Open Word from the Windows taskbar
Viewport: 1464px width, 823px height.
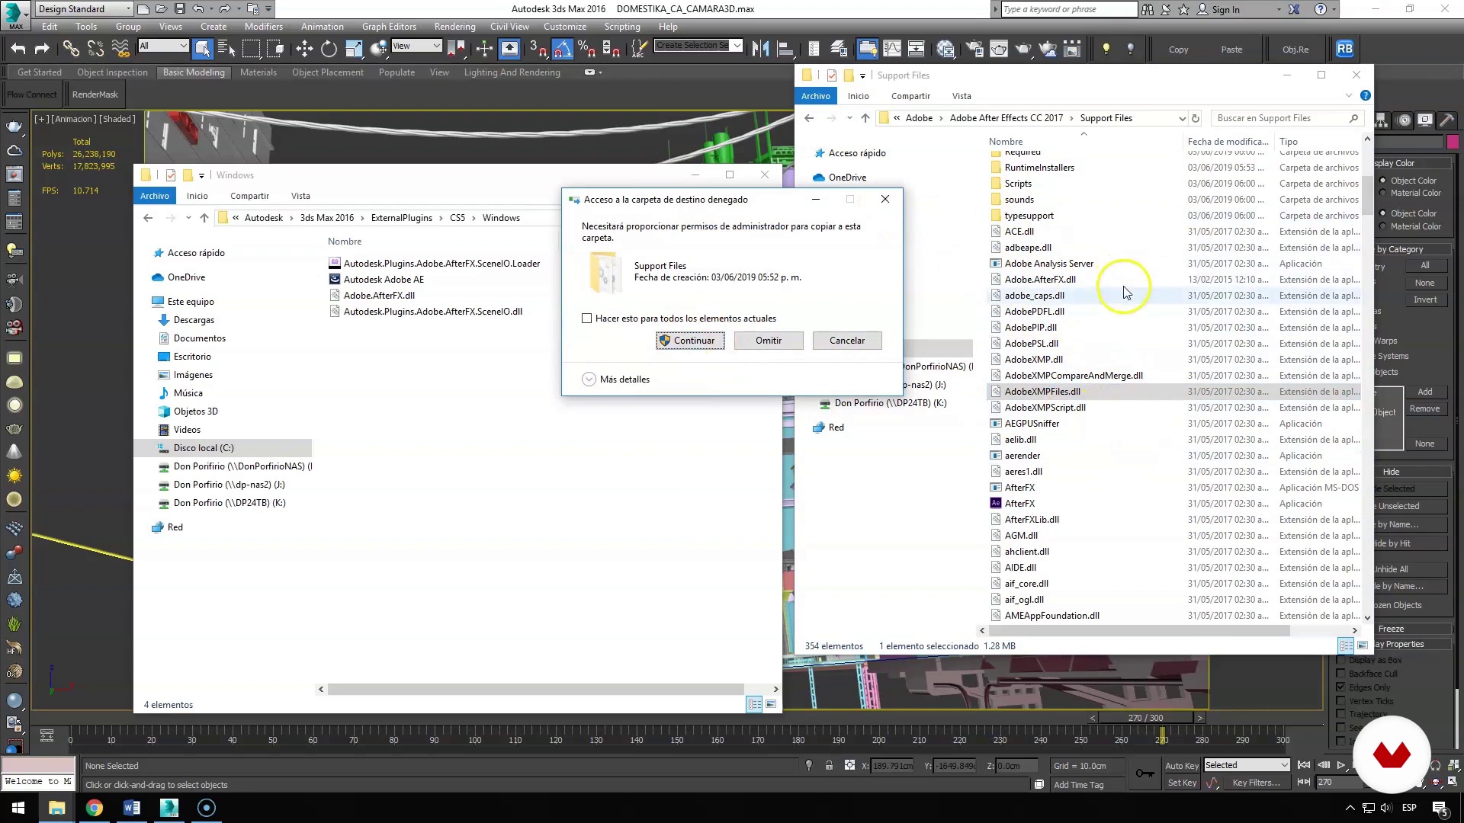coord(131,808)
